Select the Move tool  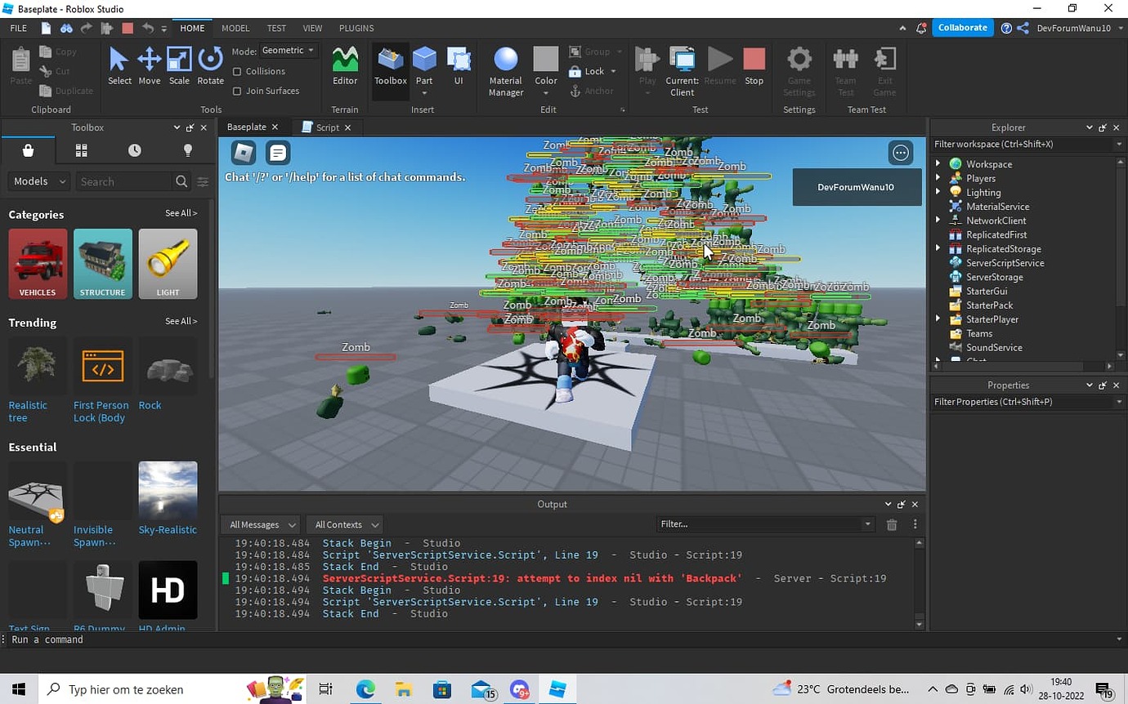[x=149, y=65]
